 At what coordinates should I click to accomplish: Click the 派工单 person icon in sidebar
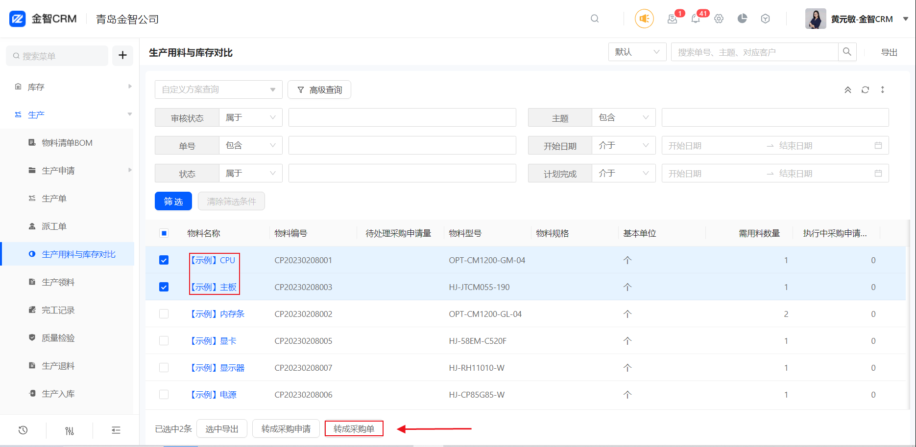(32, 226)
